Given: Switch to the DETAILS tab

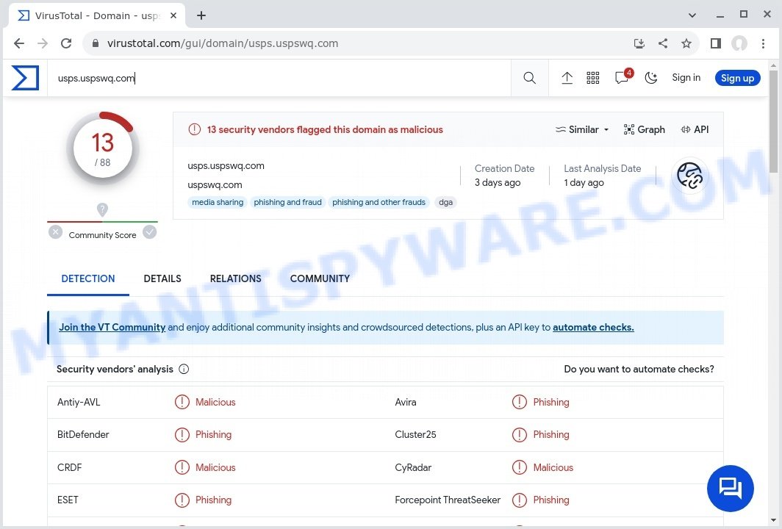Looking at the screenshot, I should tap(162, 279).
